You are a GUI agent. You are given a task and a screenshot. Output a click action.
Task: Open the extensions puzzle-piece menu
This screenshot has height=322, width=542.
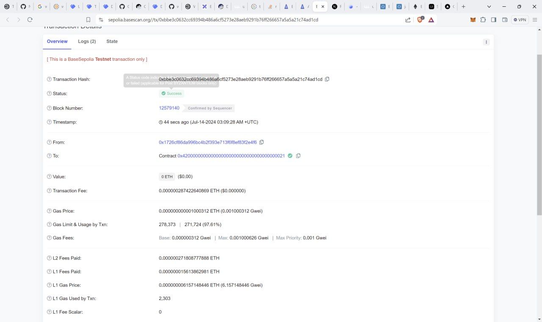[483, 20]
